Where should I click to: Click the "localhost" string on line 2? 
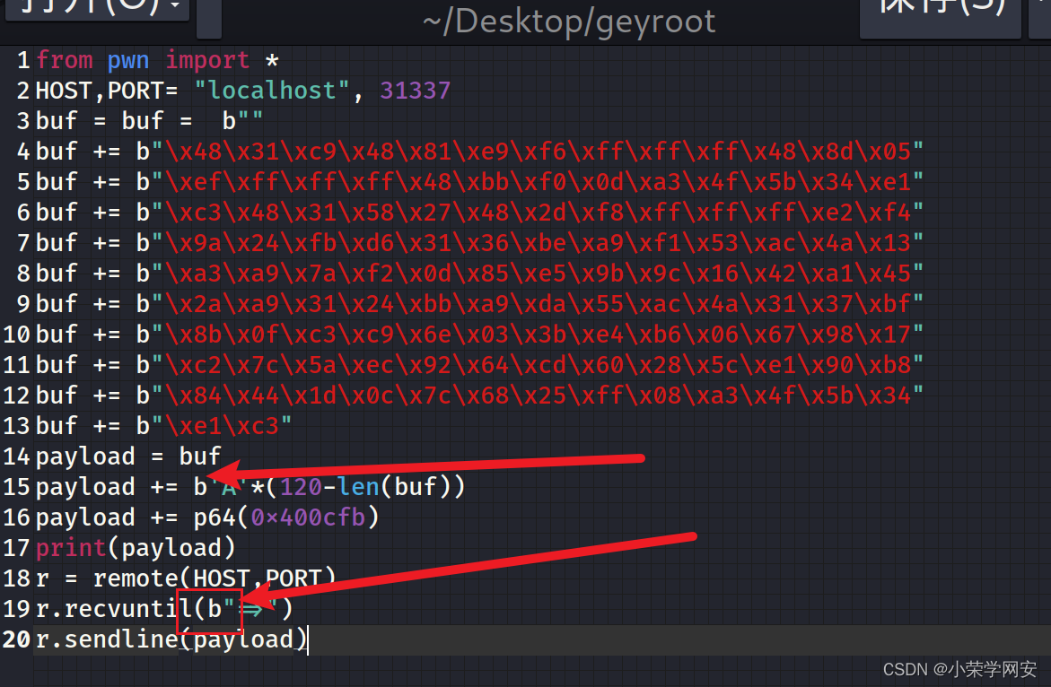coord(272,91)
